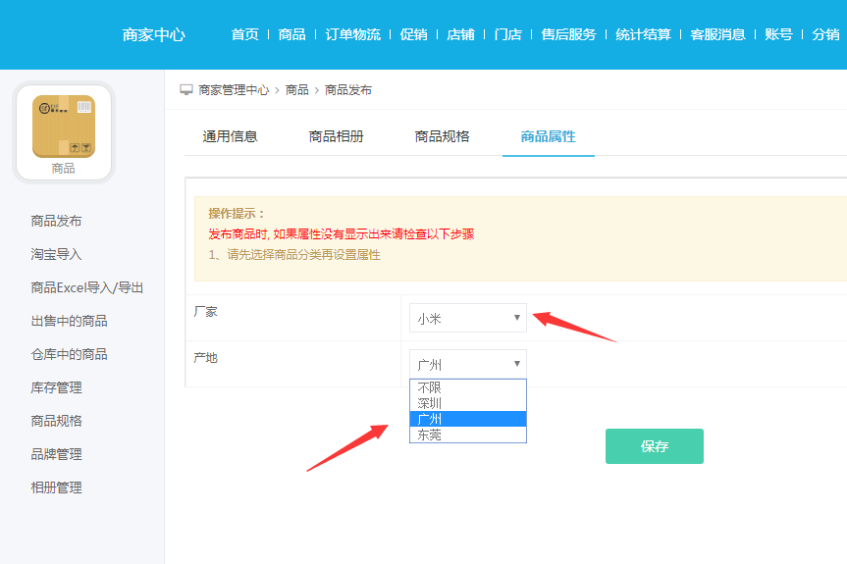Click the product box icon in sidebar

coord(64,127)
